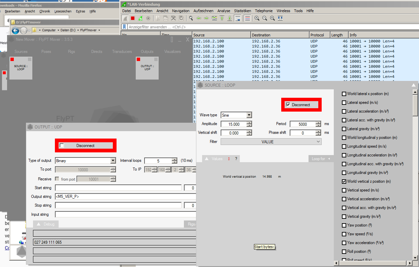
Task: Click the greyed close capture file icon
Action: (173, 18)
